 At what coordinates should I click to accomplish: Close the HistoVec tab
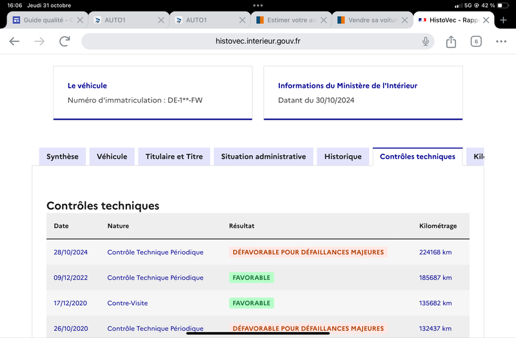pyautogui.click(x=486, y=20)
